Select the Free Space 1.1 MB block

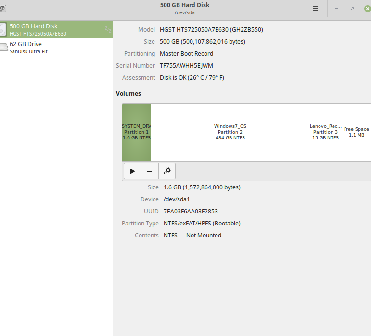click(x=356, y=132)
